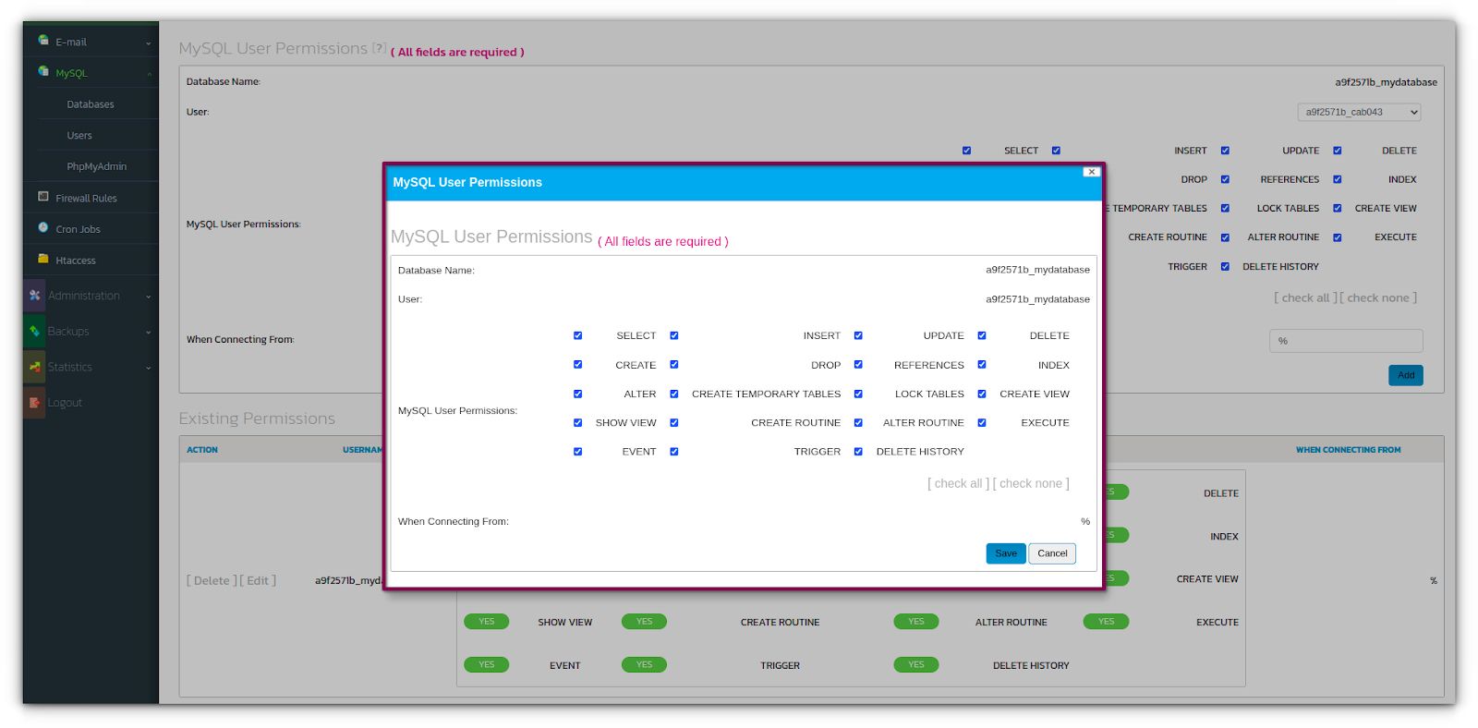
Task: Toggle LOCK TABLES checkbox in the dialog
Action: point(858,394)
